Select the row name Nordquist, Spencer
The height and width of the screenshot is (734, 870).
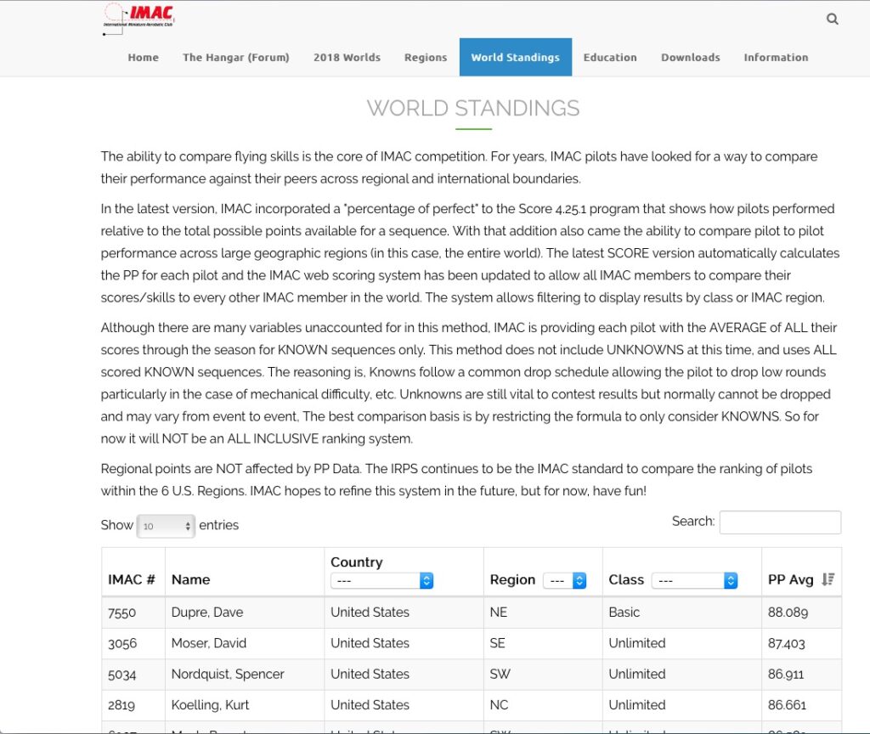click(x=228, y=674)
